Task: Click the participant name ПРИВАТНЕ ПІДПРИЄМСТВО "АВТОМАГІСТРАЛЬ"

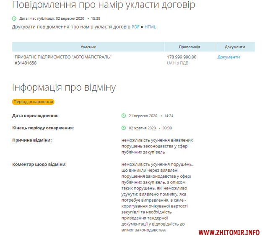Action: coord(63,57)
